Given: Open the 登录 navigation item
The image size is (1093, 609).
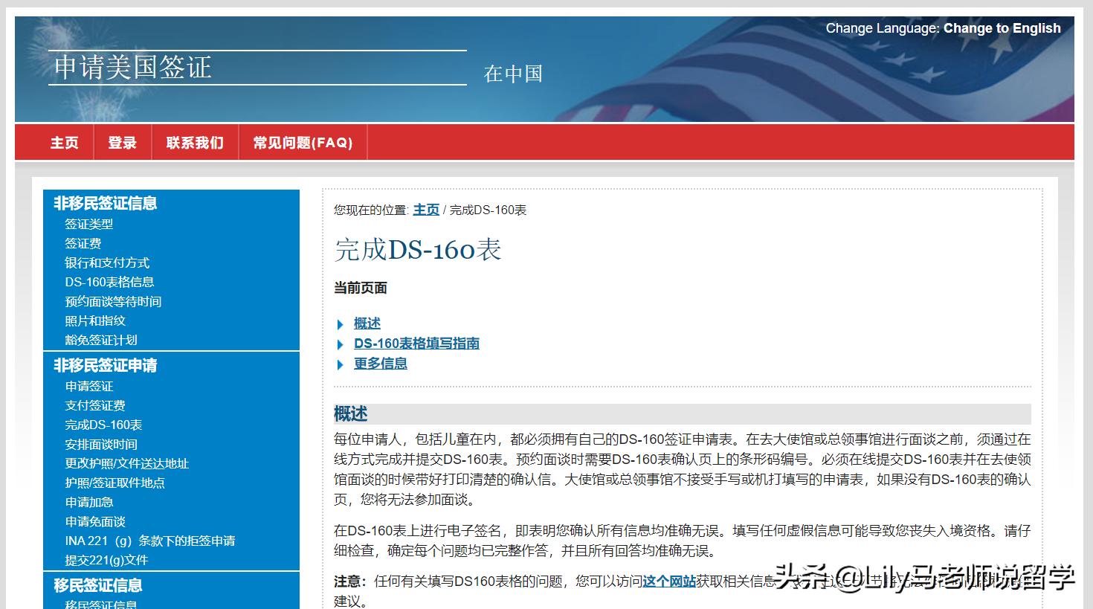Looking at the screenshot, I should pyautogui.click(x=121, y=142).
